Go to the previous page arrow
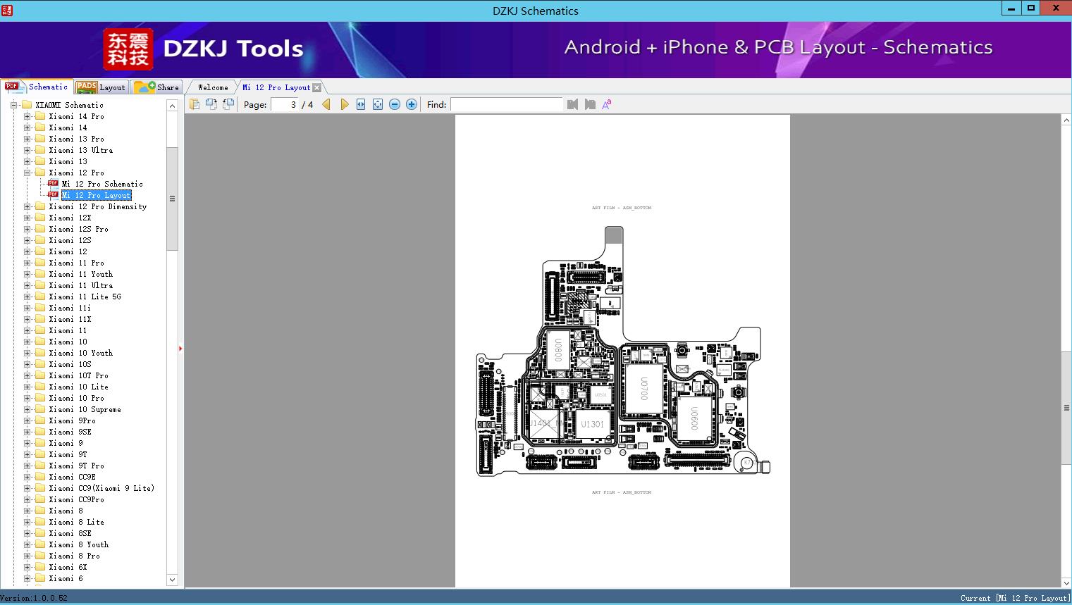This screenshot has height=605, width=1072. [x=326, y=104]
